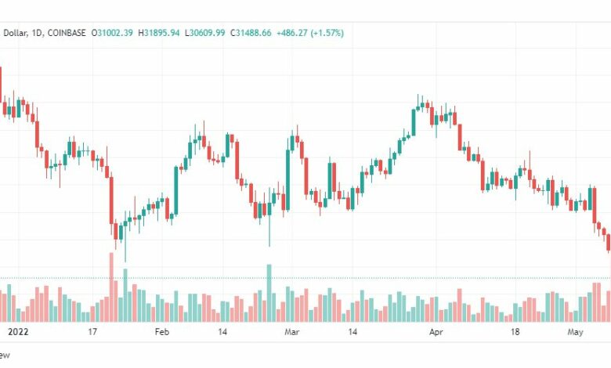
Task: Click the Mar label on time axis
Action: [x=292, y=332]
